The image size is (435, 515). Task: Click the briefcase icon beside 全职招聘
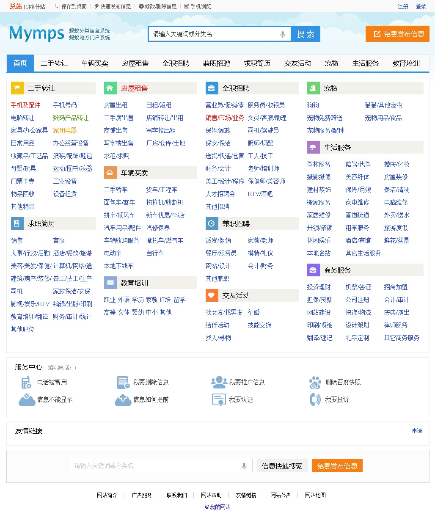click(x=212, y=88)
